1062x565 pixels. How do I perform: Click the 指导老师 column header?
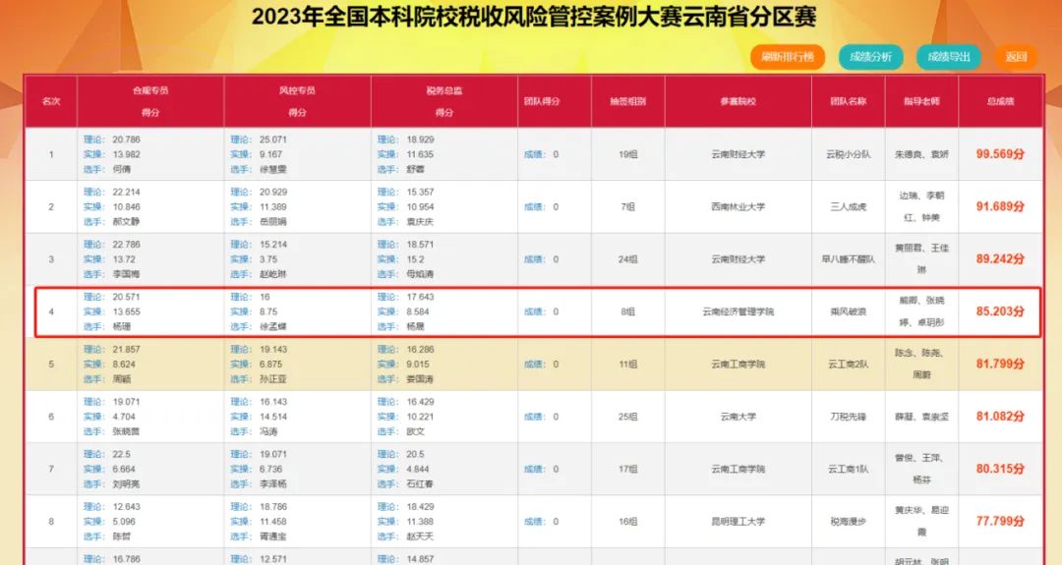pyautogui.click(x=921, y=101)
